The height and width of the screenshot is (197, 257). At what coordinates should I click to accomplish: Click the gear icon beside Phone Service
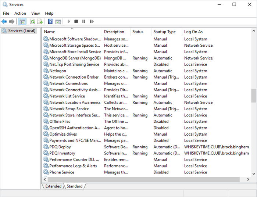46,172
